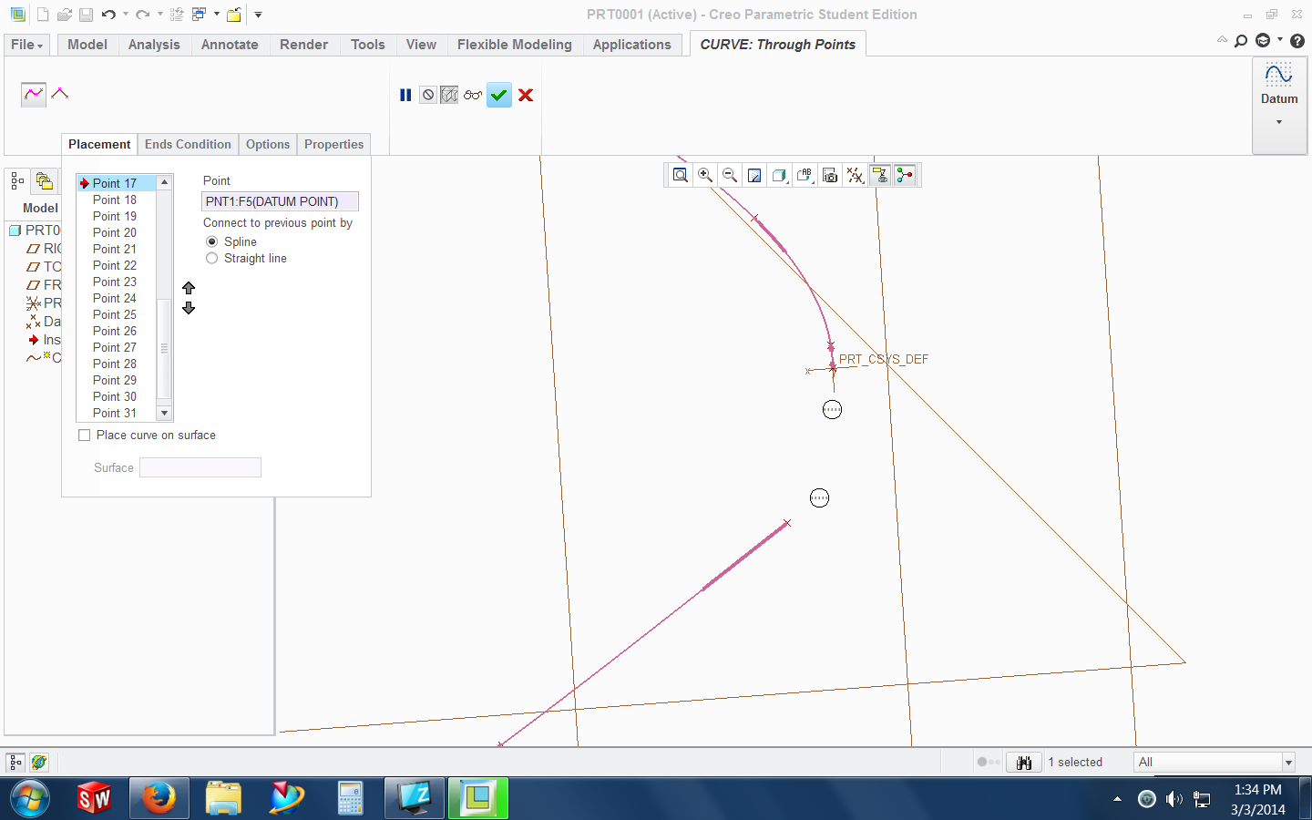Move the selected point down with the arrow
The image size is (1312, 820).
189,308
